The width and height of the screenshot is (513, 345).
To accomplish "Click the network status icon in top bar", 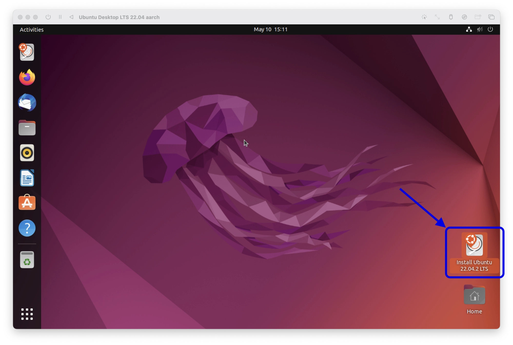I will (469, 29).
